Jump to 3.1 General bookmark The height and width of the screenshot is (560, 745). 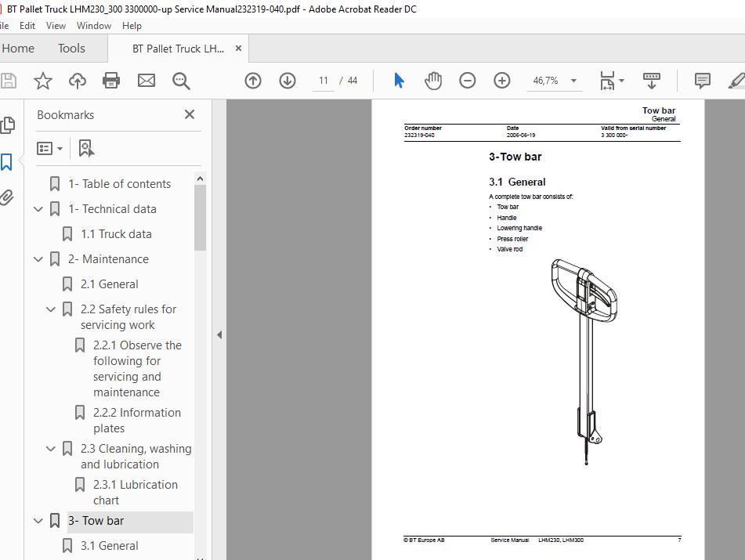click(109, 546)
